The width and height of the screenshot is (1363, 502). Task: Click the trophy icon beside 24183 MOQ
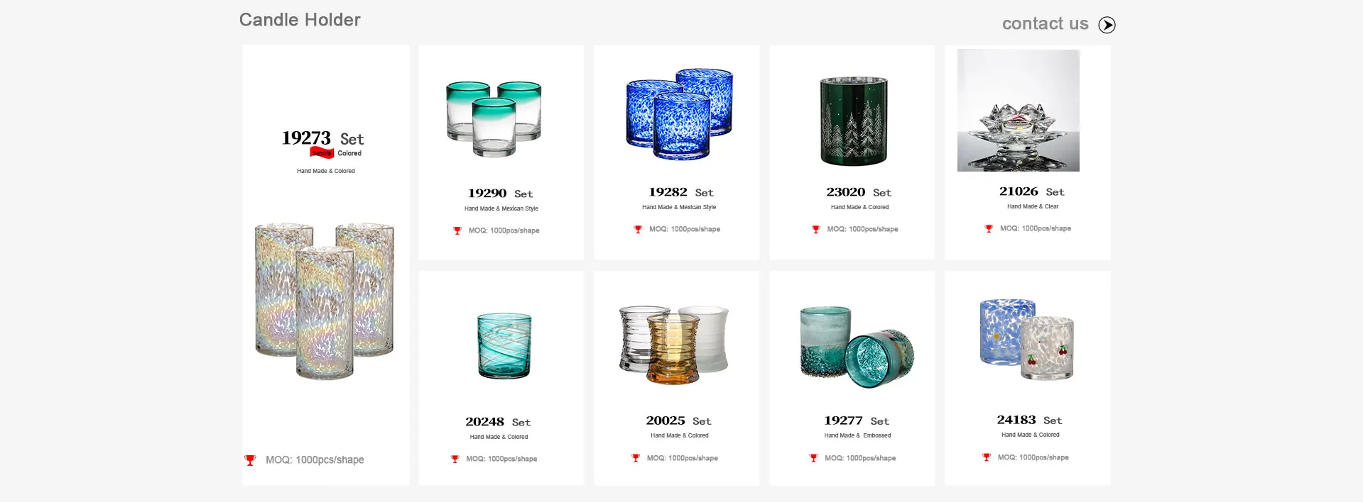pos(987,457)
